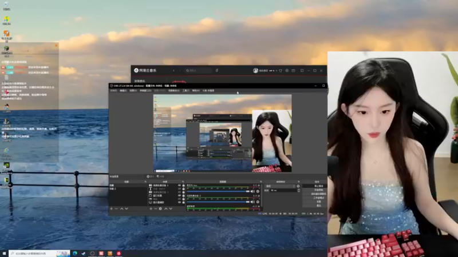Open the messages mail icon in NetEase Music
The width and height of the screenshot is (458, 257).
coord(293,70)
